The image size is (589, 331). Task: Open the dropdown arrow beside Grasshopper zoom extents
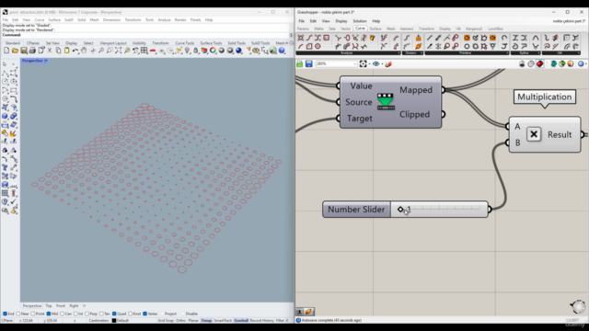[x=369, y=64]
